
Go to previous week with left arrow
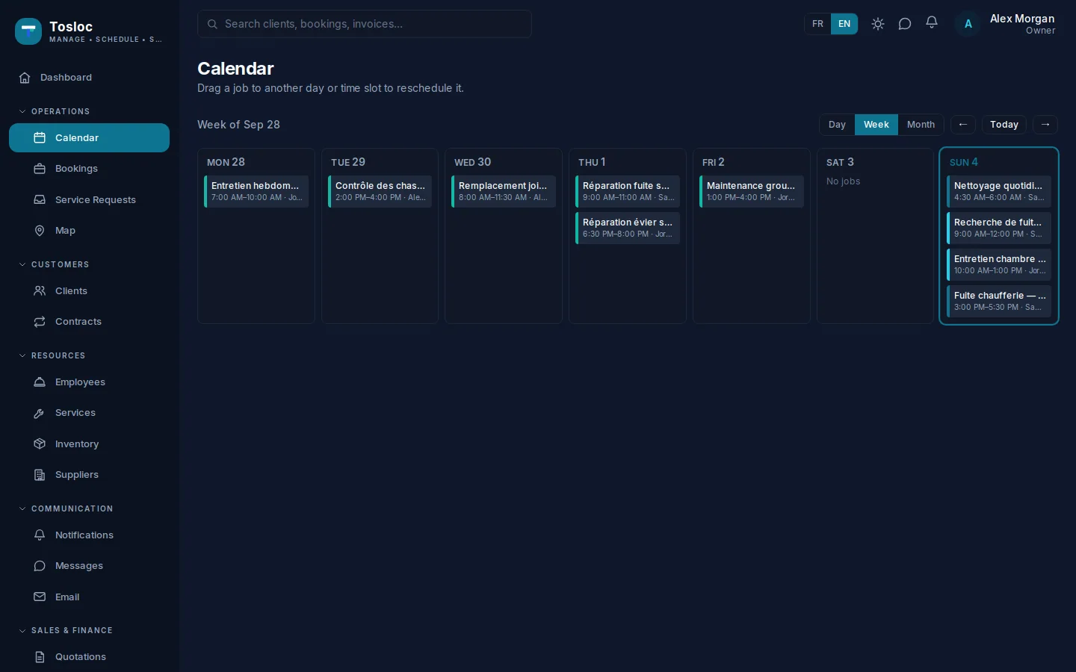[x=963, y=125]
